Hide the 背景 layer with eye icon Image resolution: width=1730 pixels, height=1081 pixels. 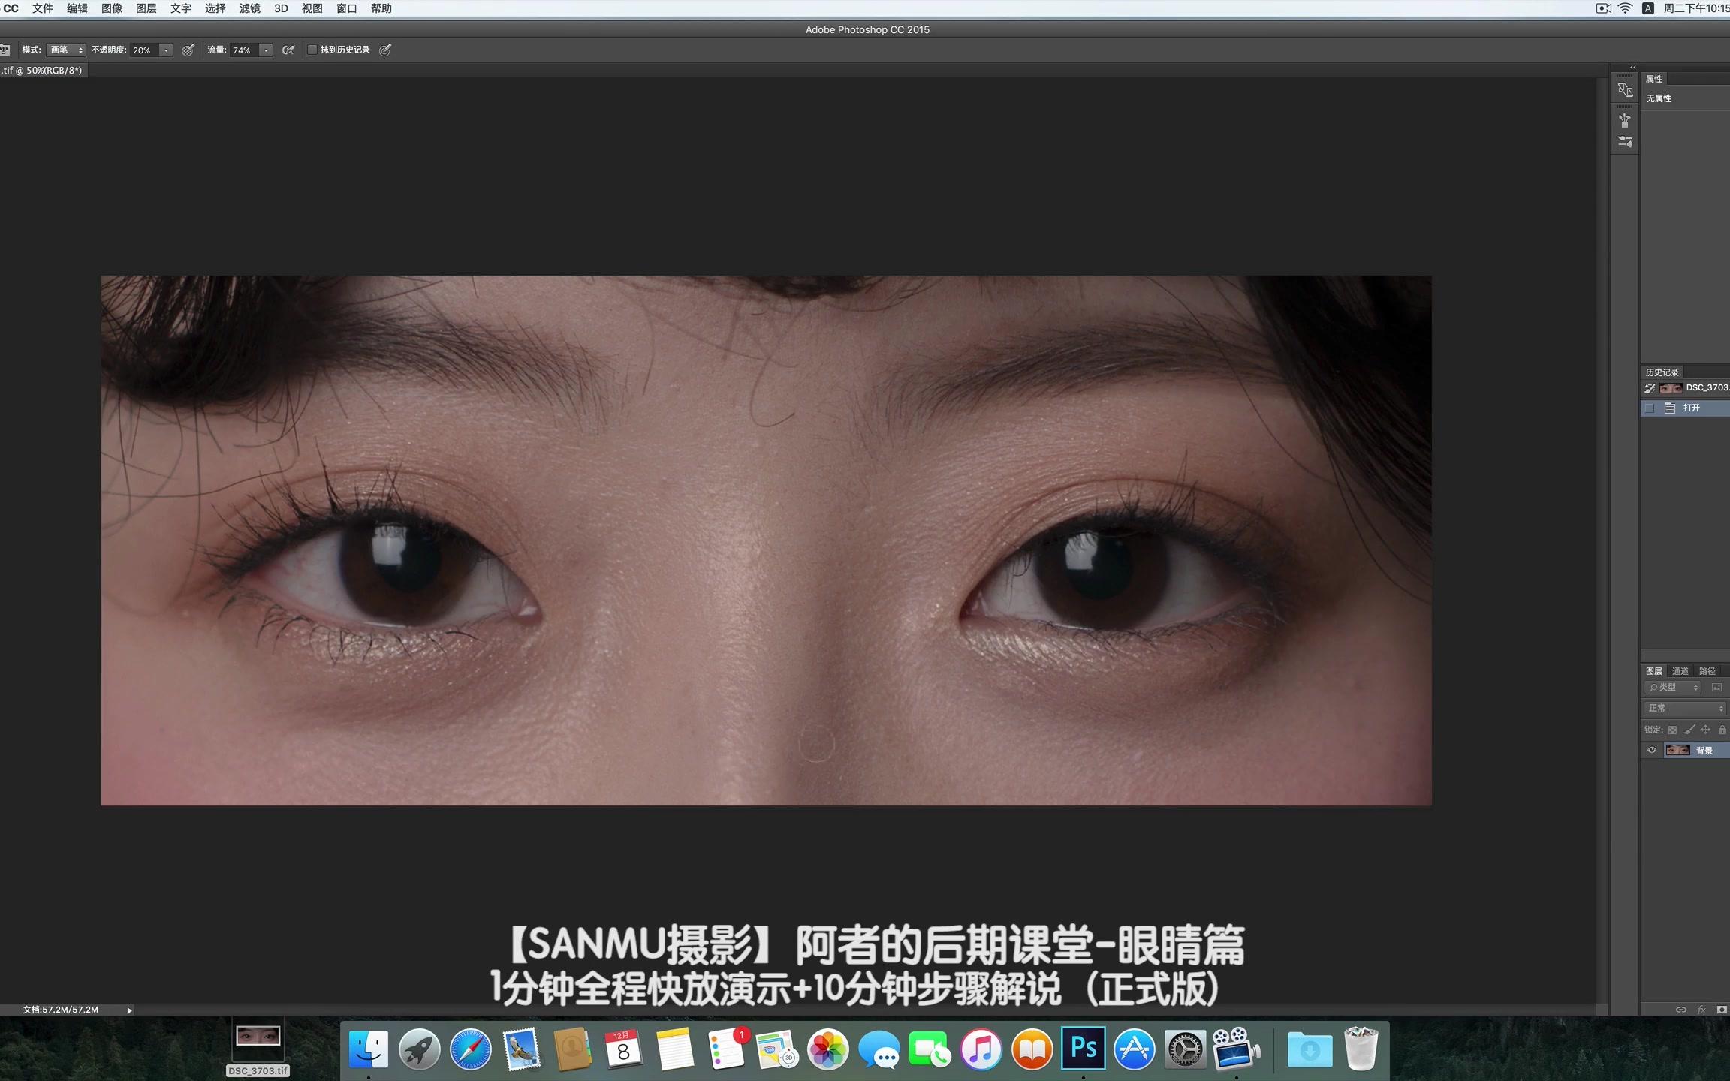(1651, 750)
